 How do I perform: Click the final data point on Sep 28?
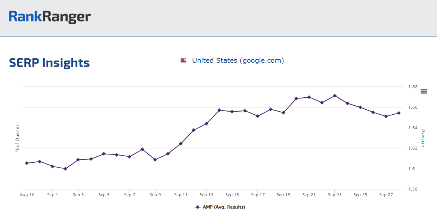click(399, 113)
